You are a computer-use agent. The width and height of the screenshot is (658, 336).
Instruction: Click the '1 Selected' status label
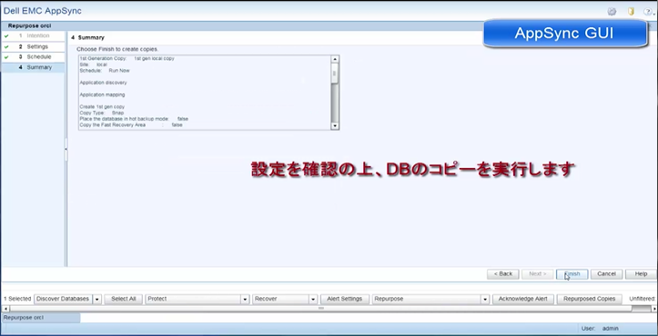(17, 299)
